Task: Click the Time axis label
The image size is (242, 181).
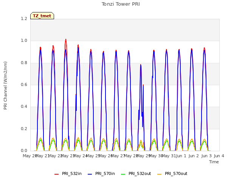Action: click(214, 162)
